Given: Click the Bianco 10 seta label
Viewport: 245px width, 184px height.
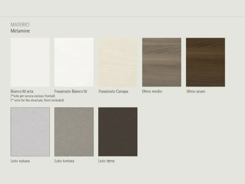Looking at the screenshot, I should coord(22,91).
